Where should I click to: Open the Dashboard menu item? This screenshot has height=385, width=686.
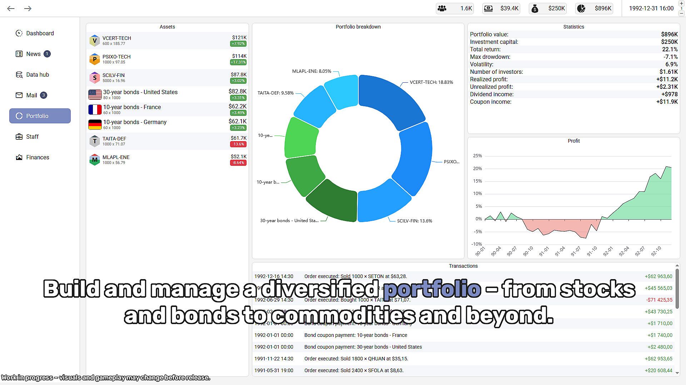pyautogui.click(x=40, y=33)
